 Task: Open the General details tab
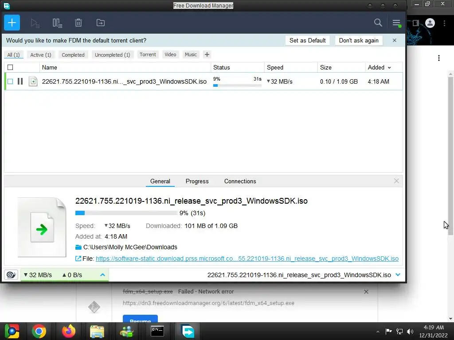(160, 181)
